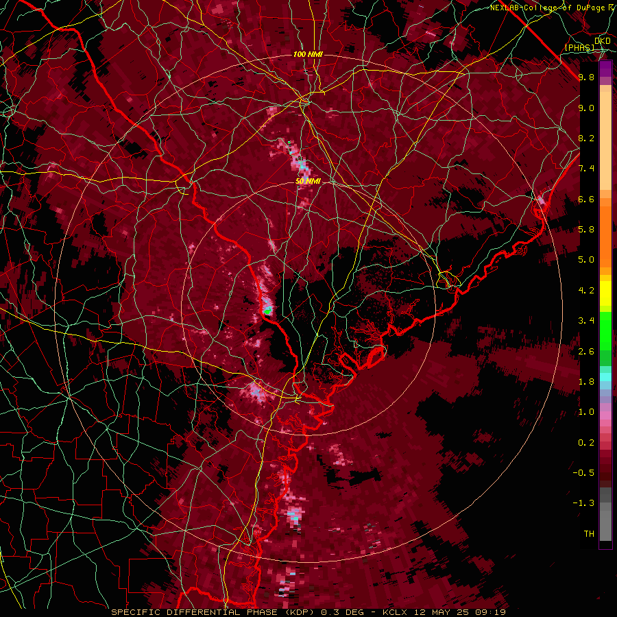Click the 1.0 scale value
Image resolution: width=617 pixels, height=617 pixels.
pyautogui.click(x=586, y=412)
